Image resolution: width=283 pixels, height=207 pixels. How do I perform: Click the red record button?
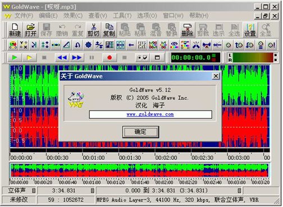[x=109, y=58]
